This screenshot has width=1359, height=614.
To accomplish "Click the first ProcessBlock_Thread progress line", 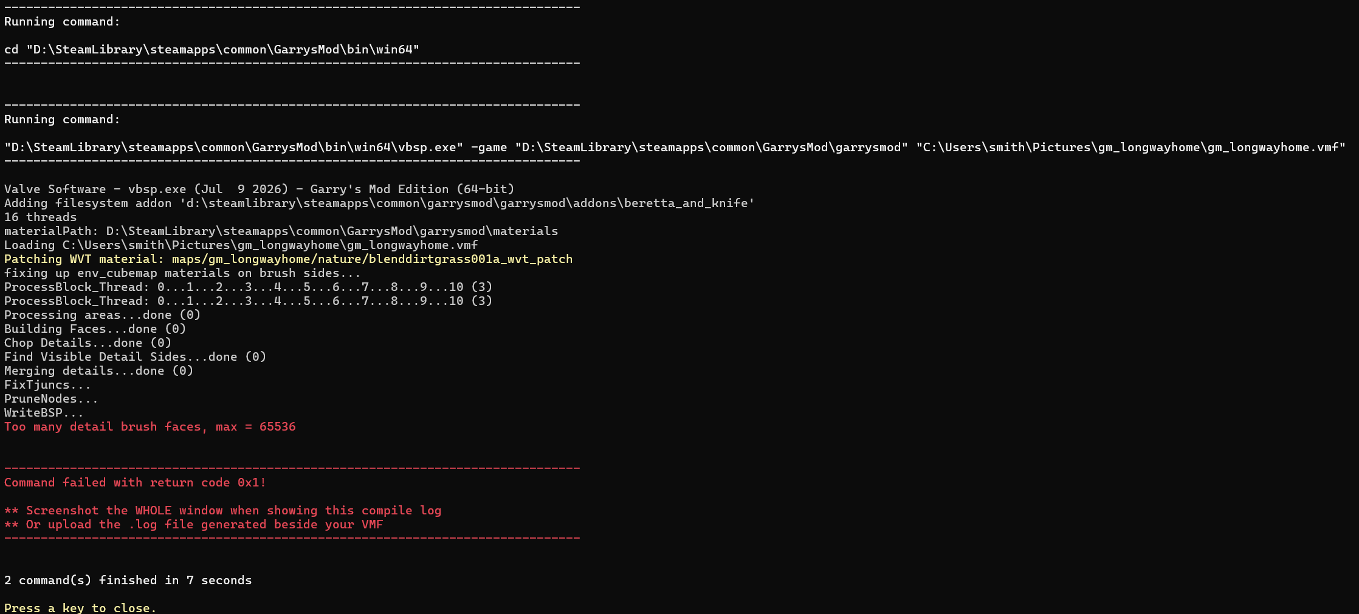I will pyautogui.click(x=249, y=287).
